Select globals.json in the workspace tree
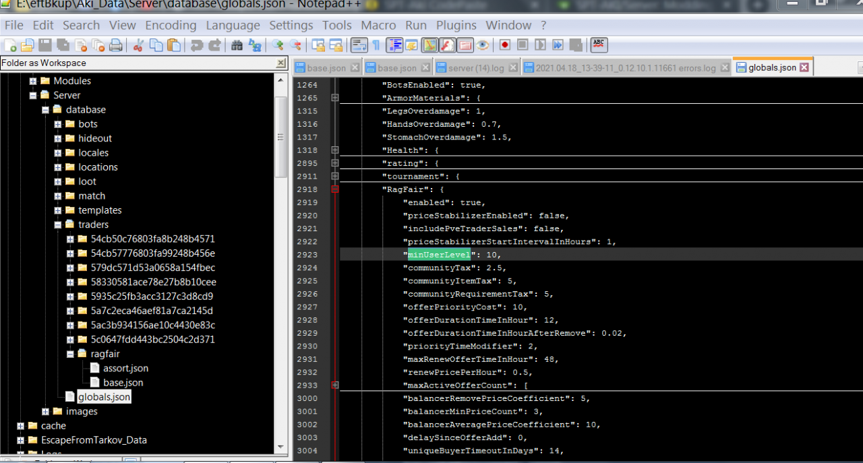This screenshot has height=463, width=863. pyautogui.click(x=104, y=398)
